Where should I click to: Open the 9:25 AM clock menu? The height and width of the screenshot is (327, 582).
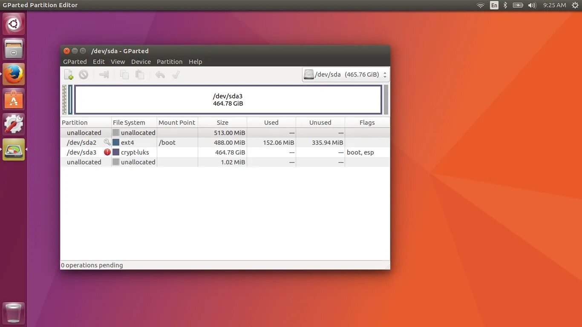tap(554, 5)
